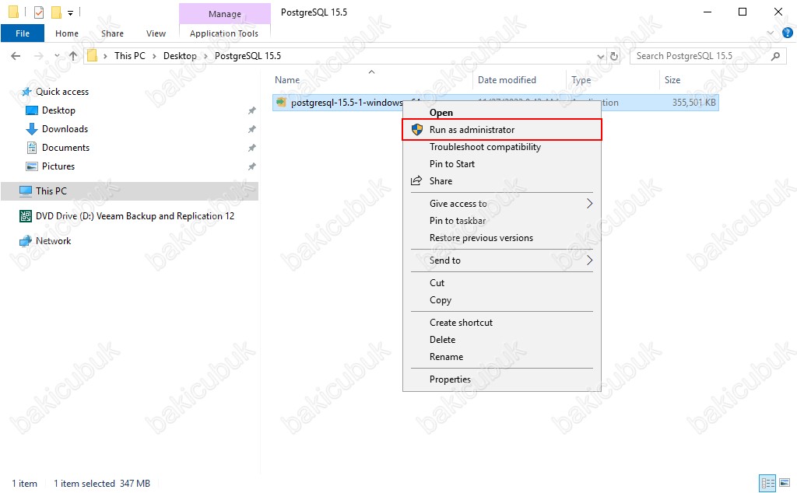
Task: Click the folder icon in address bar
Action: (92, 56)
